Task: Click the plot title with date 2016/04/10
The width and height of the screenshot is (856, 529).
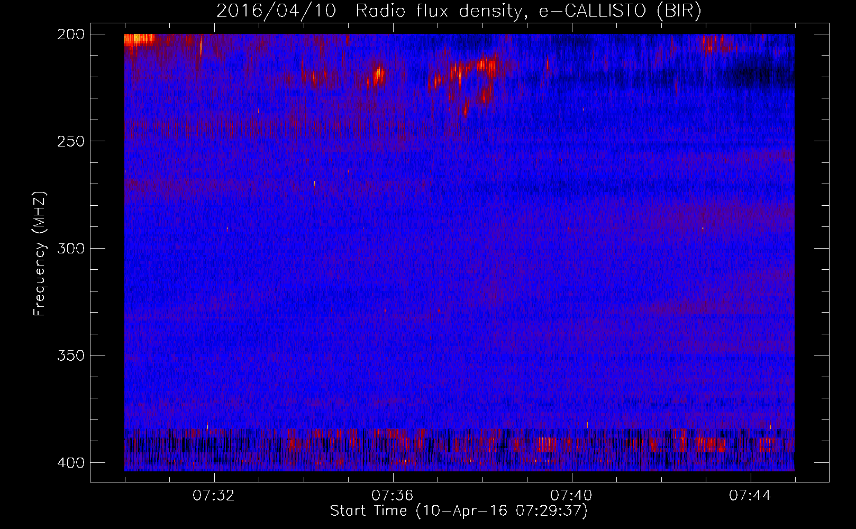Action: click(x=459, y=11)
